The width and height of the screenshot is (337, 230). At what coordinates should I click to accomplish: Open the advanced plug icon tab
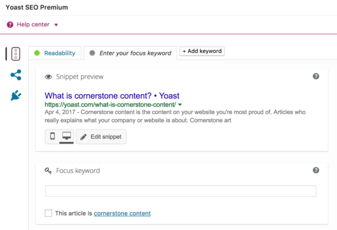(16, 95)
